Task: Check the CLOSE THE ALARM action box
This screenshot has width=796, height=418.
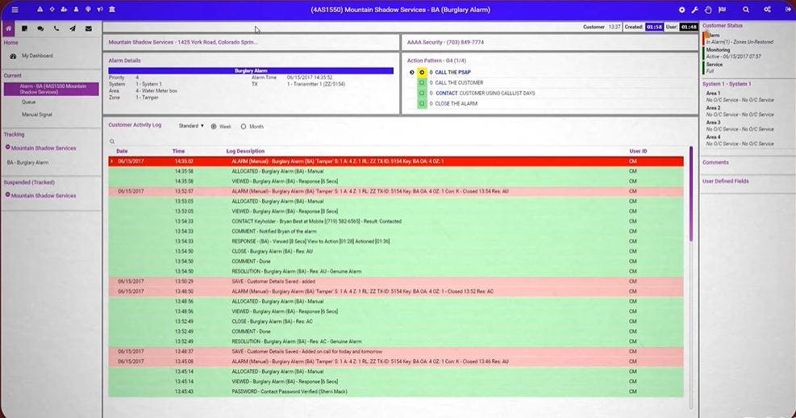Action: click(421, 103)
